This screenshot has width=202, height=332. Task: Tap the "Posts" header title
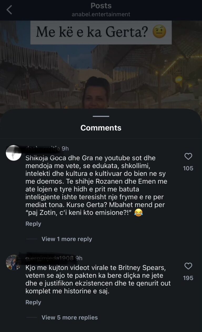(101, 6)
